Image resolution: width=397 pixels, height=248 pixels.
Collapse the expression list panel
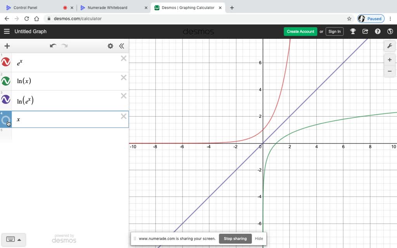(x=121, y=46)
